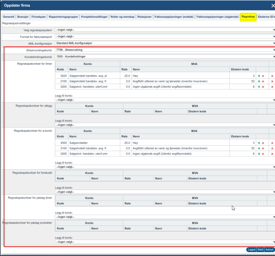The height and width of the screenshot is (256, 275).
Task: Open Legg til konto dropdown under utlegg accounts
Action: [164, 125]
